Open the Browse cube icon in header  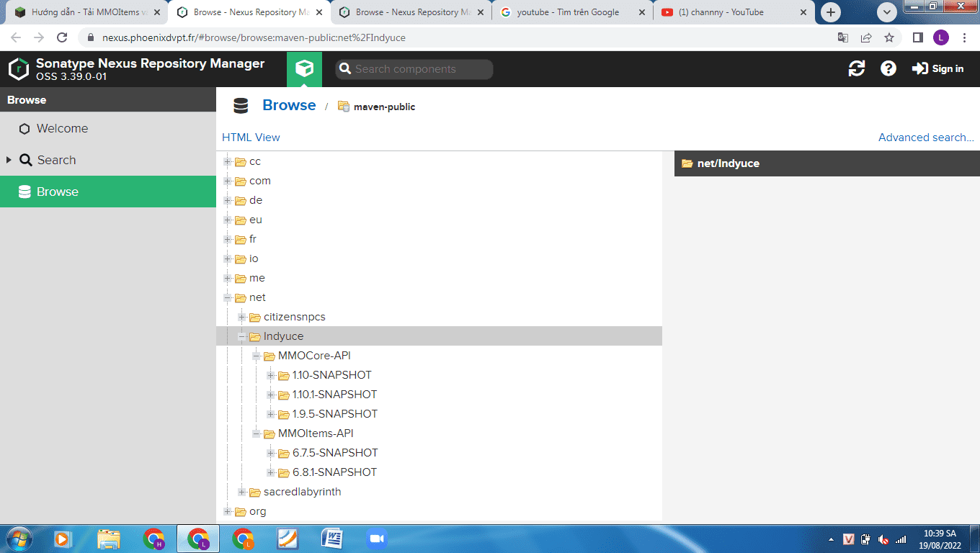[305, 69]
